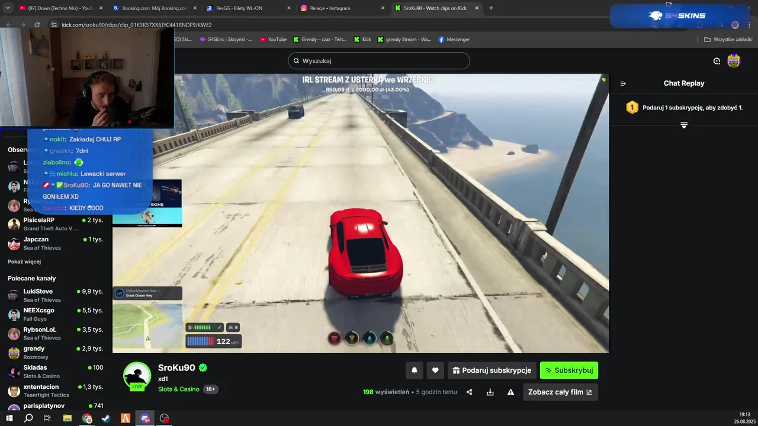Screen dimensions: 758x426
Task: Open the NEEXcsgo recommended channel
Action: tap(56, 314)
